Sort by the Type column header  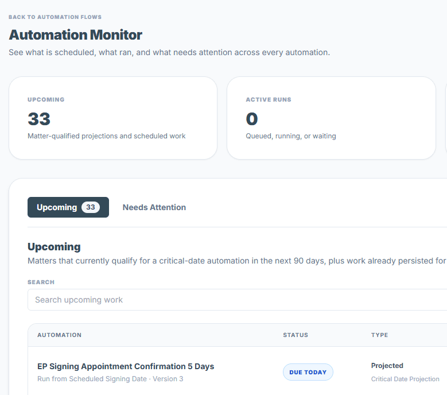pyautogui.click(x=379, y=335)
